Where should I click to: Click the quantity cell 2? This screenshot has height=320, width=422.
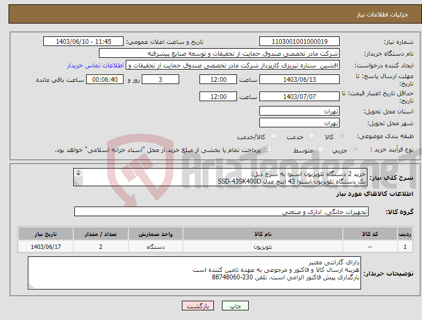tap(101, 247)
